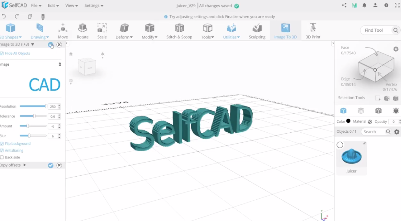Adjust the Tolerance slider
Viewport: 401px width, 221px height.
(33, 116)
